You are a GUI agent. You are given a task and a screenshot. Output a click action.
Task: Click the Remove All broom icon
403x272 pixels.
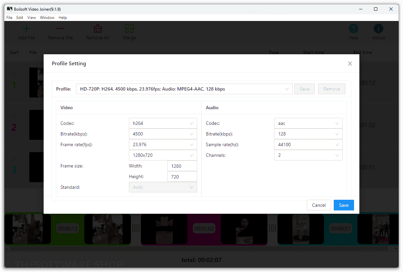point(98,29)
